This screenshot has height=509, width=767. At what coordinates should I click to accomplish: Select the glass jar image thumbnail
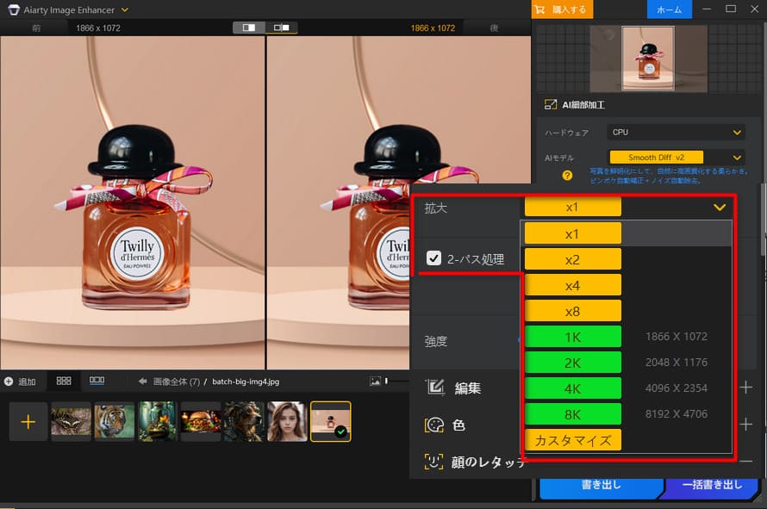157,421
